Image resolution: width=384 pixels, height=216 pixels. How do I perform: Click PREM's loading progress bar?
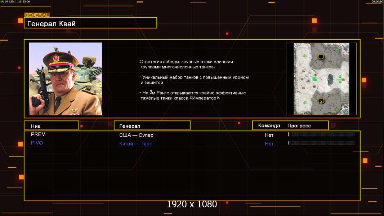point(321,134)
